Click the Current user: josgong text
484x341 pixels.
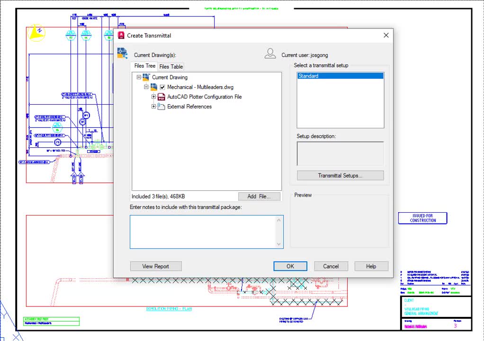click(305, 55)
